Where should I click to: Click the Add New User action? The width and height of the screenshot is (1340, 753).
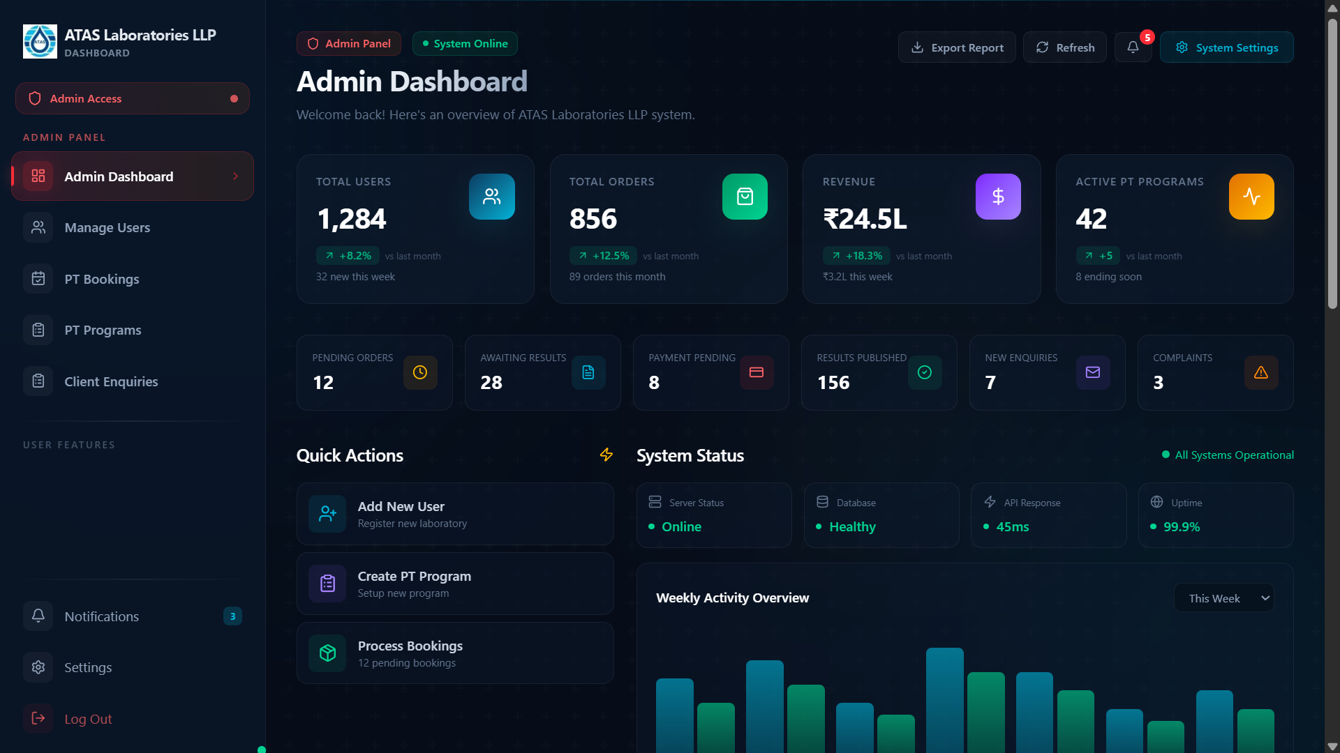(455, 514)
